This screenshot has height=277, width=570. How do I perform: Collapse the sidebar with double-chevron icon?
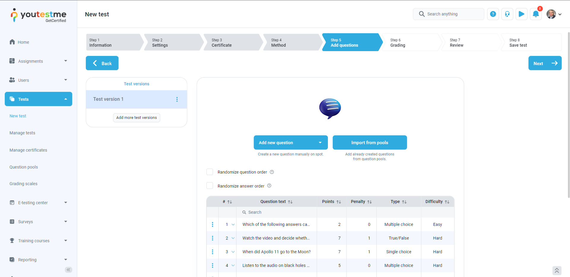68,270
